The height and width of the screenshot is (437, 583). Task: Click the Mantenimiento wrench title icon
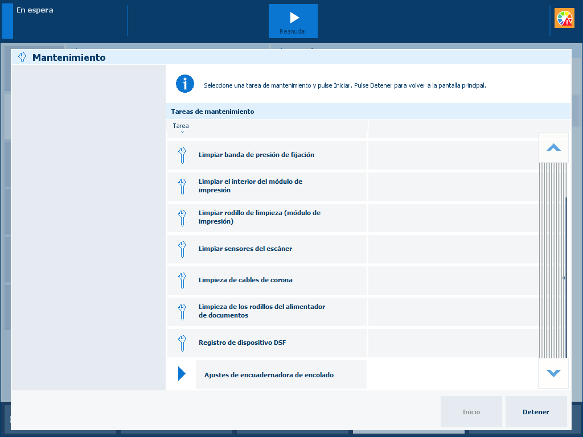pos(22,57)
